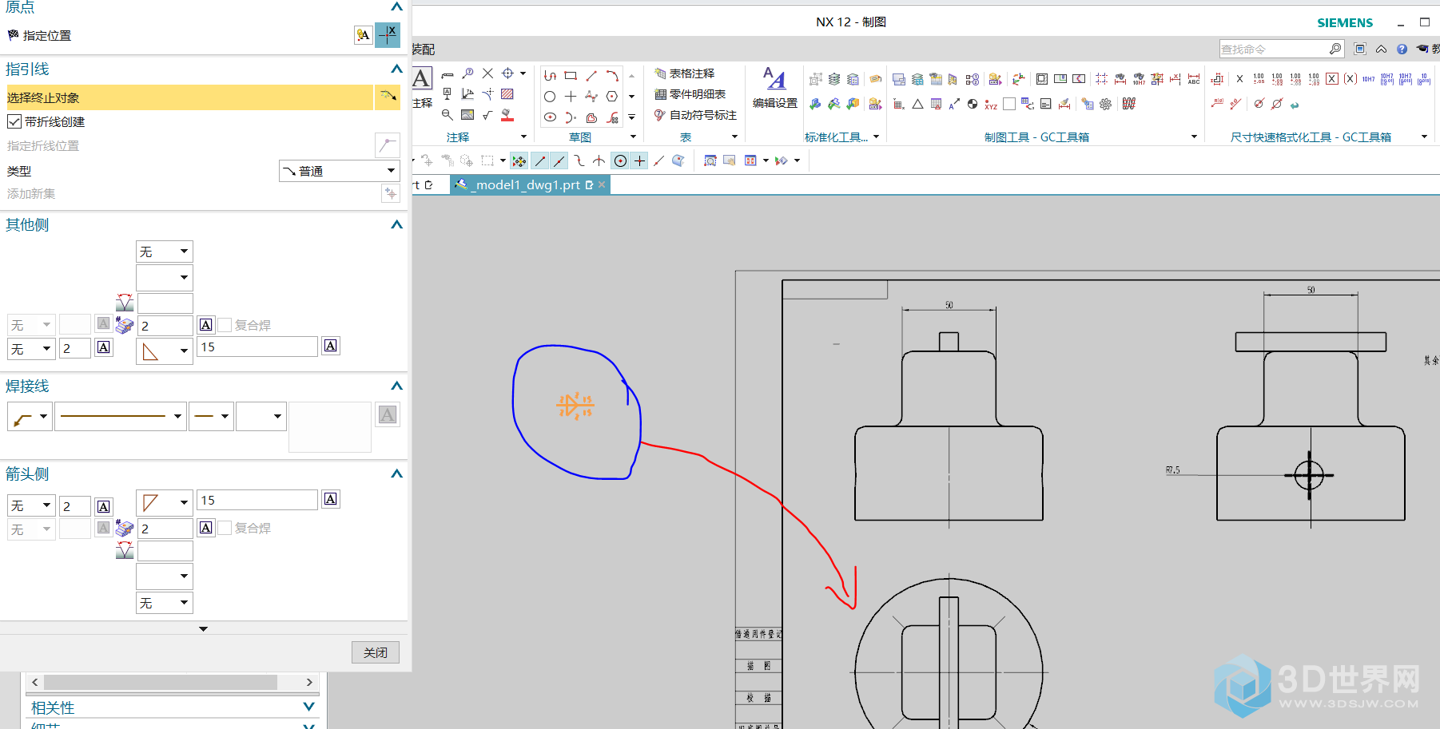1440x729 pixels.
Task: Click the text editor A button beside other side 15
Action: (330, 346)
